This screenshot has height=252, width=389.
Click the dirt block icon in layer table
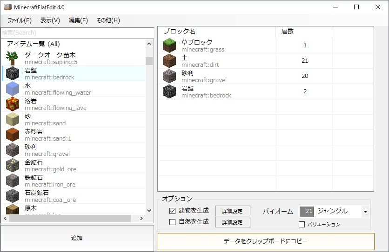[x=169, y=61]
